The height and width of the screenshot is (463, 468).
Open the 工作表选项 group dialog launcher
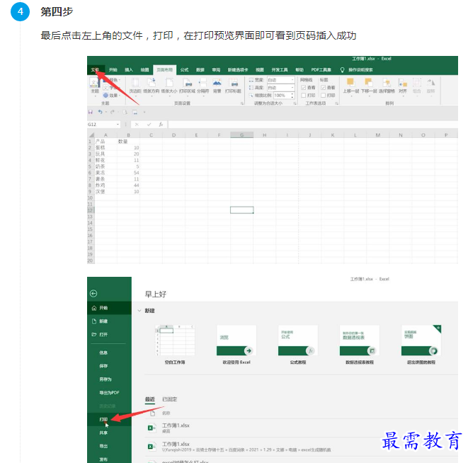pos(337,103)
